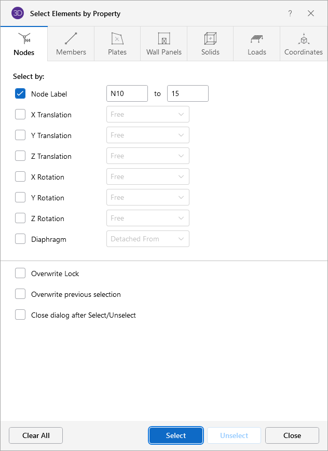The image size is (328, 451).
Task: Enable the X Translation checkbox
Action: [20, 115]
